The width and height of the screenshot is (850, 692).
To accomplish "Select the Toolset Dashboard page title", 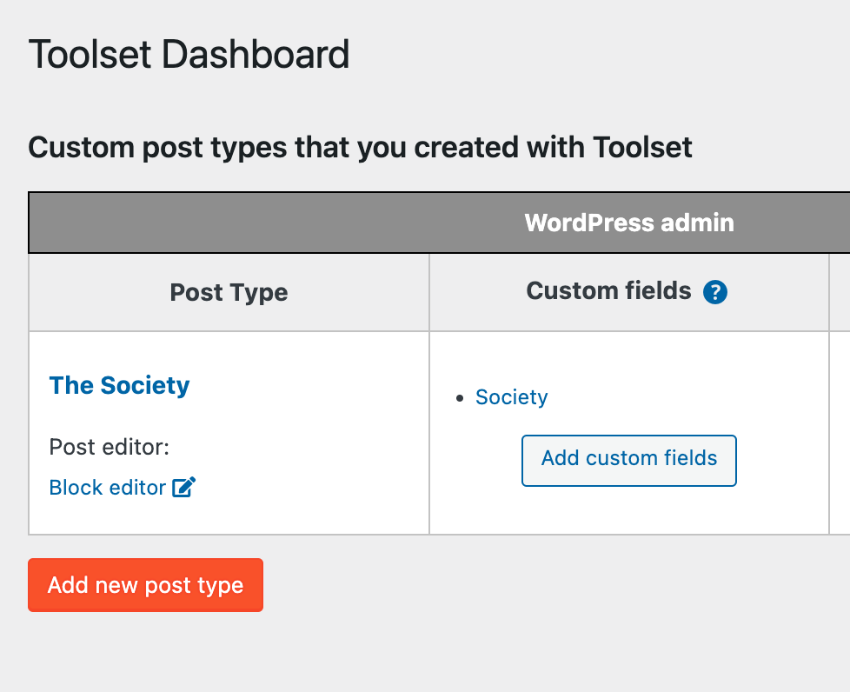I will (189, 54).
